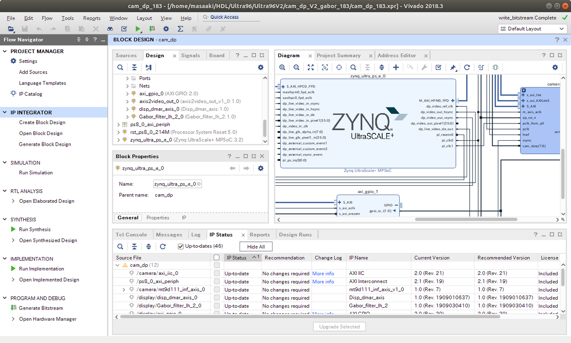Open More info link for AXI IIC
The image size is (571, 343).
click(x=323, y=274)
